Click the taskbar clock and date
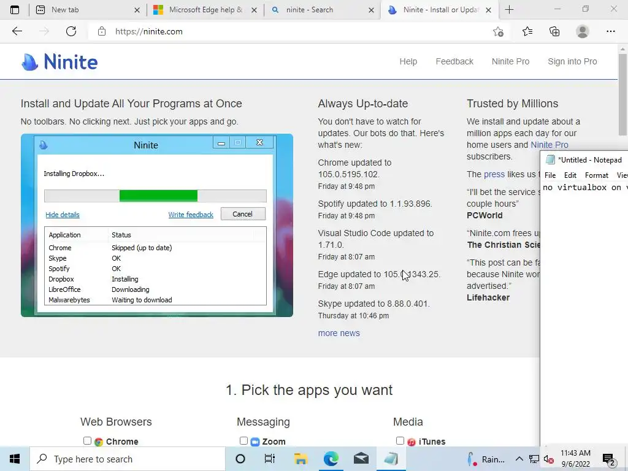 coord(575,459)
